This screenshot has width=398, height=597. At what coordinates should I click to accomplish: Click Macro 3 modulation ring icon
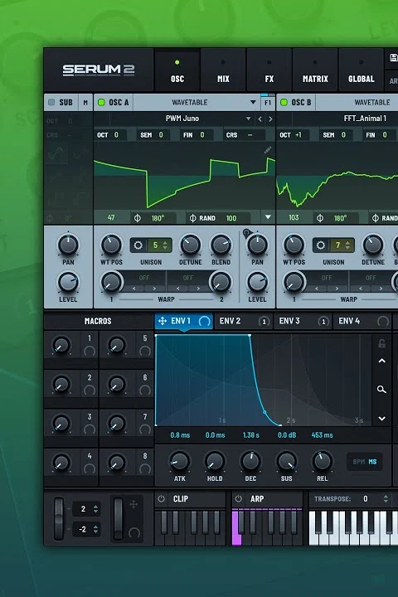[90, 430]
